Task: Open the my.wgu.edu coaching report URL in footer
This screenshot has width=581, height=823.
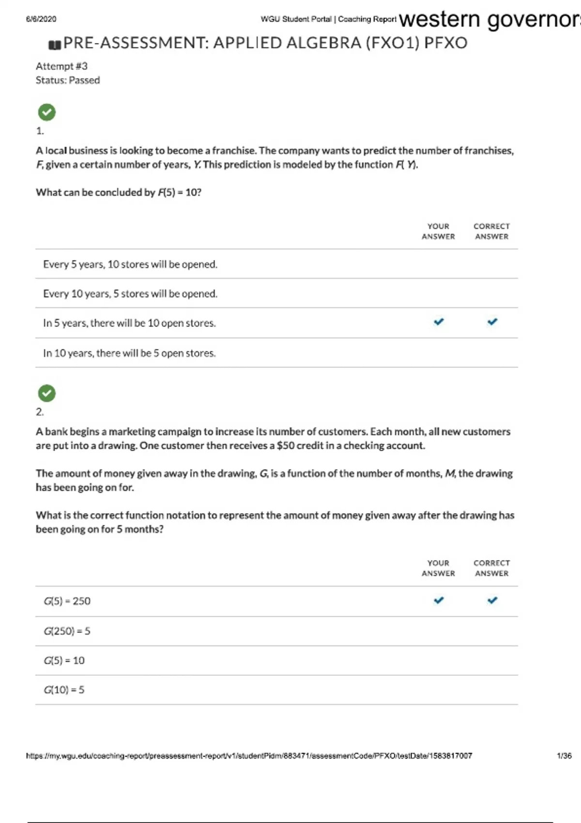Action: click(x=249, y=756)
